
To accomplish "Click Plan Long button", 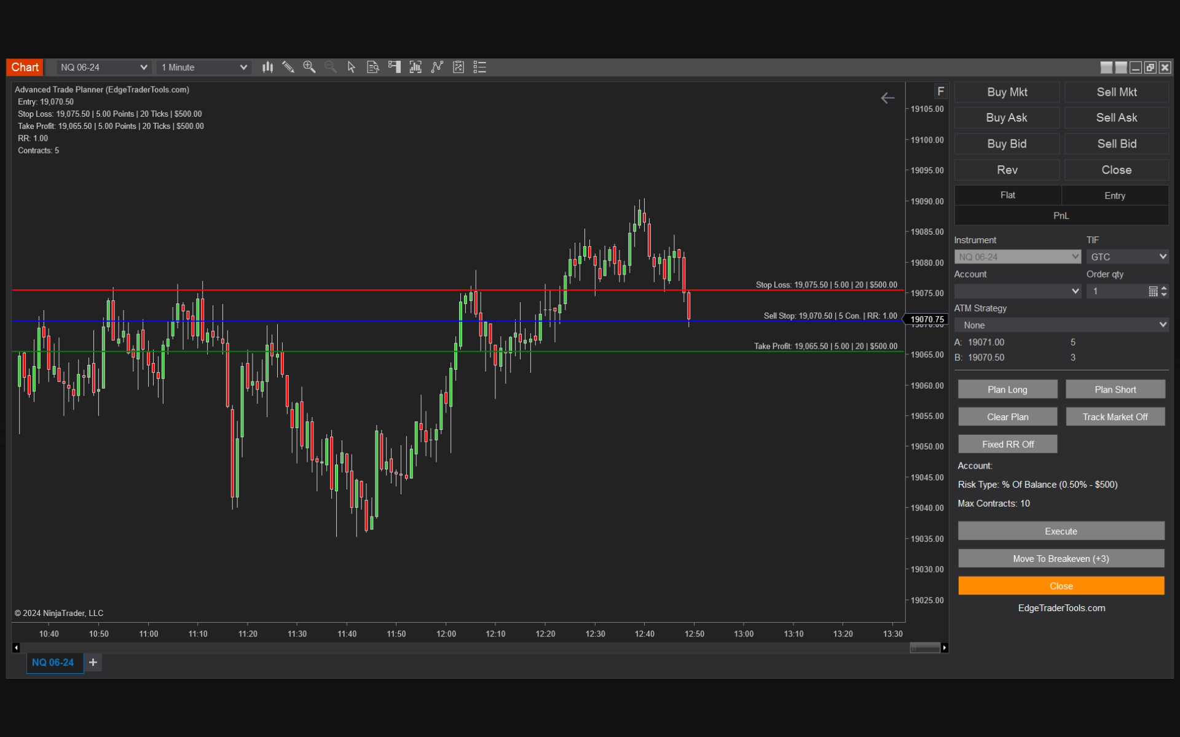I will (1007, 389).
